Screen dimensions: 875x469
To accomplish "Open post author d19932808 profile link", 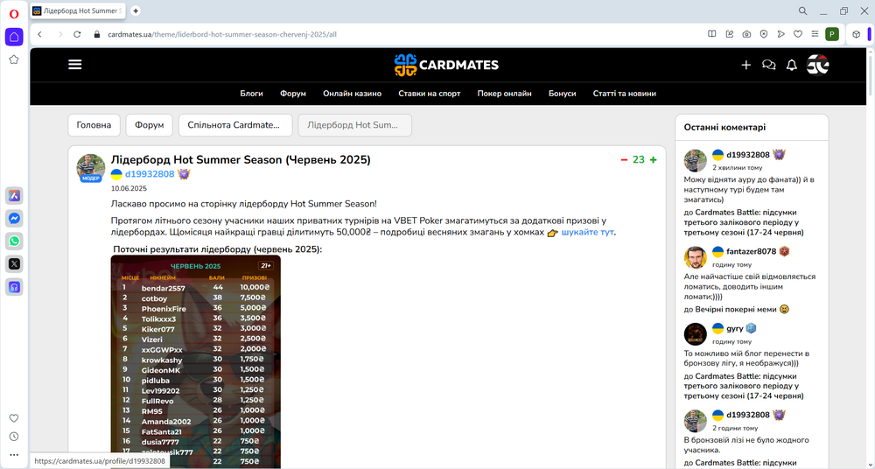I will point(150,174).
